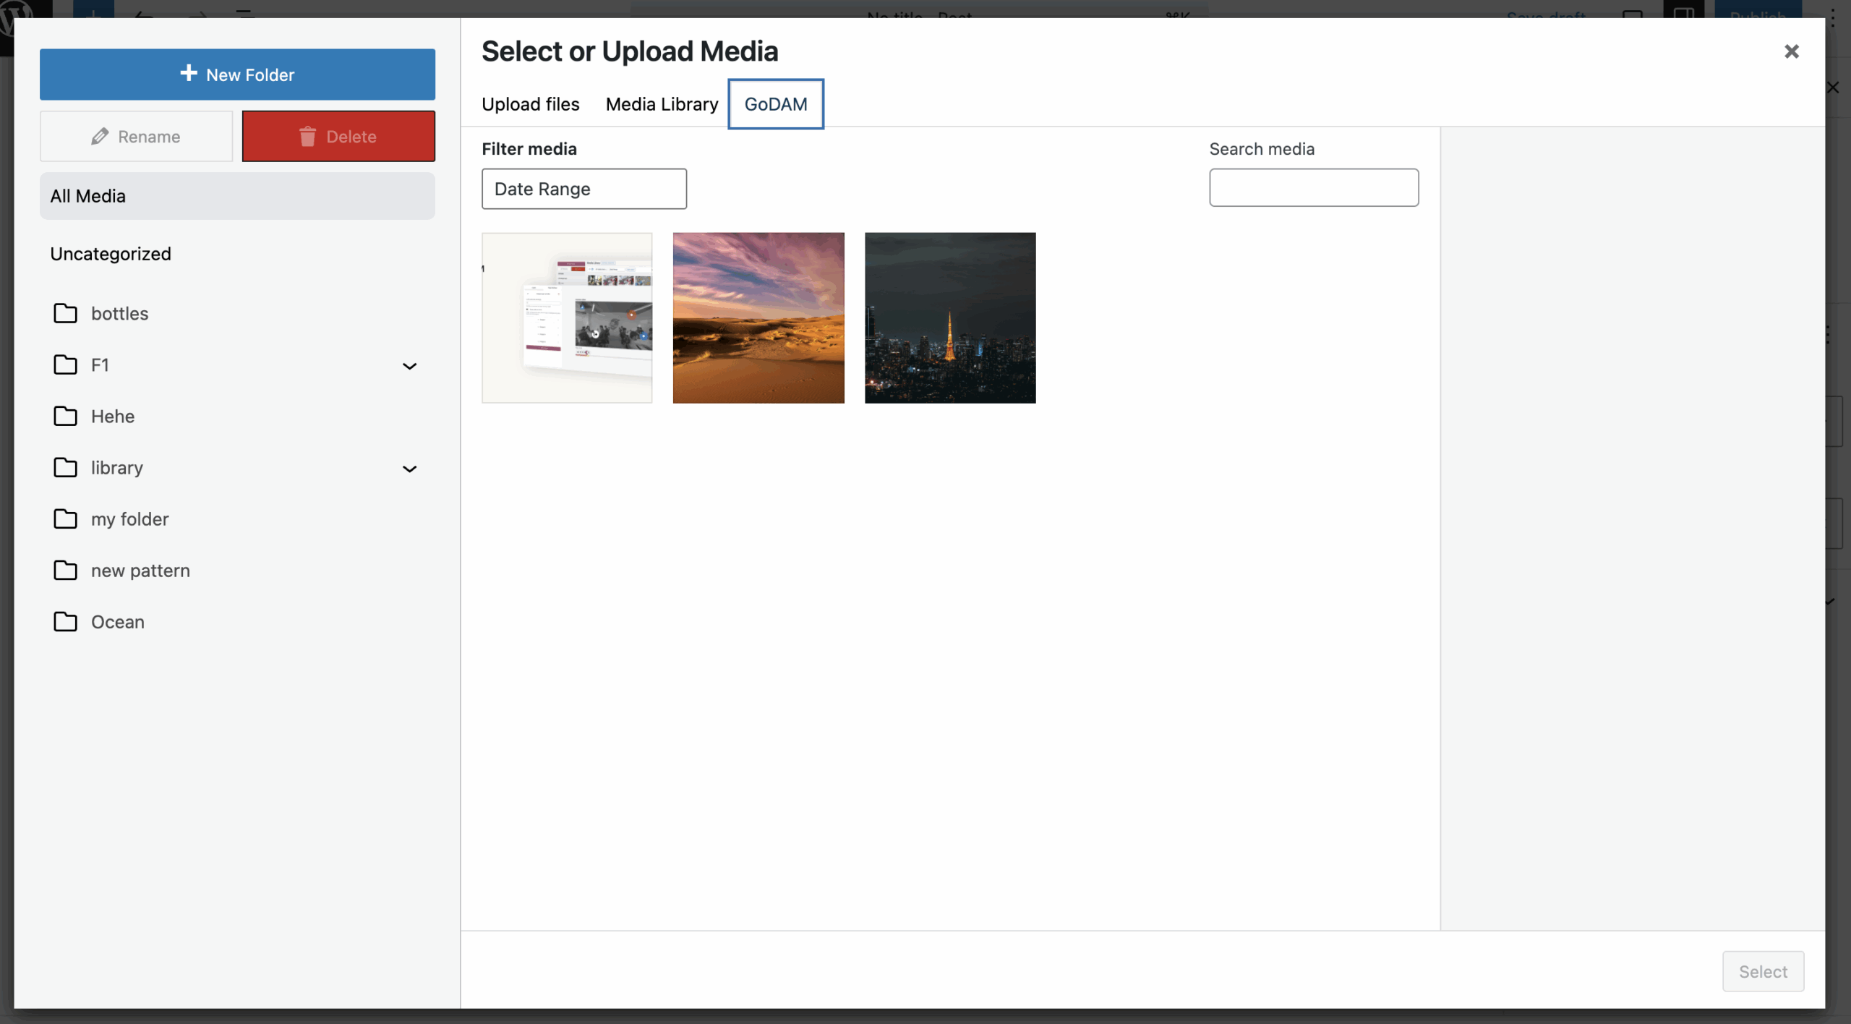Click the library folder icon
The height and width of the screenshot is (1024, 1851).
66,467
